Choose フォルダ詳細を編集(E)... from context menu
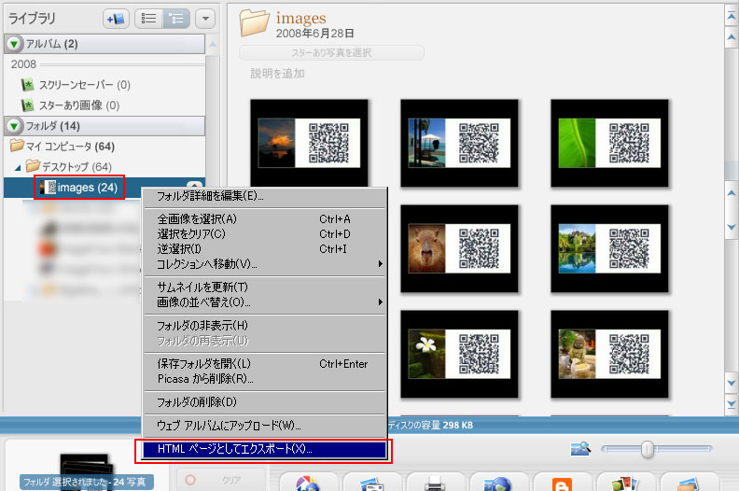739x491 pixels. point(264,196)
